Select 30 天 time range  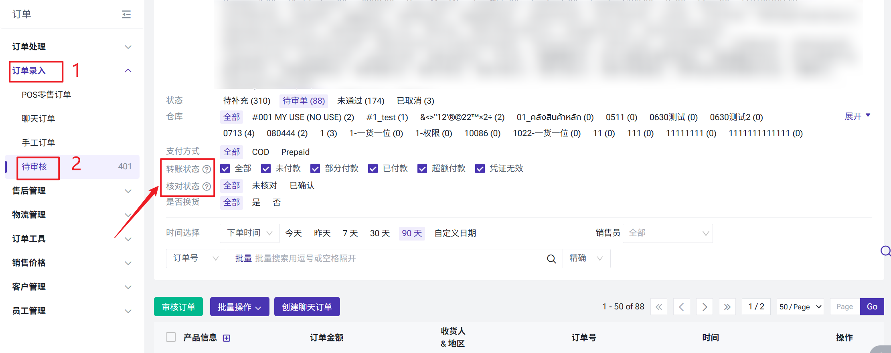point(380,233)
